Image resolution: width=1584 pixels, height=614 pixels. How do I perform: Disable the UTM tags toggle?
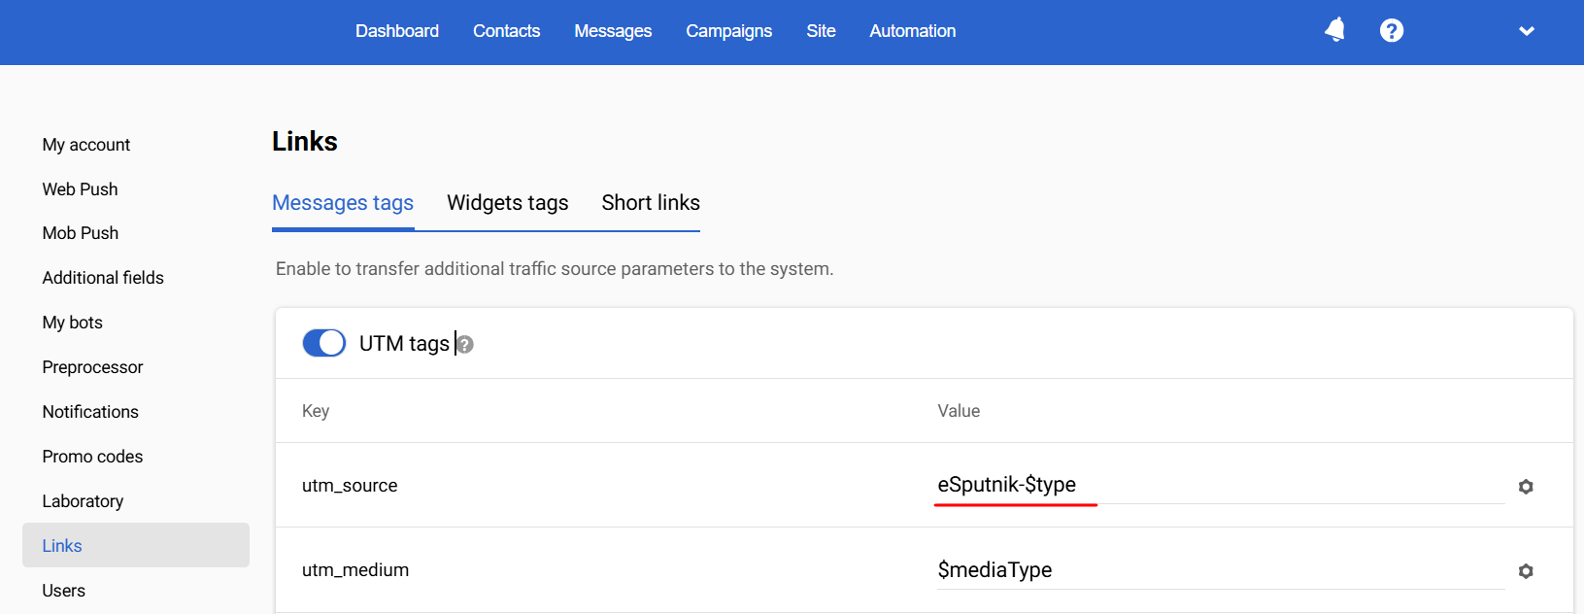point(324,343)
